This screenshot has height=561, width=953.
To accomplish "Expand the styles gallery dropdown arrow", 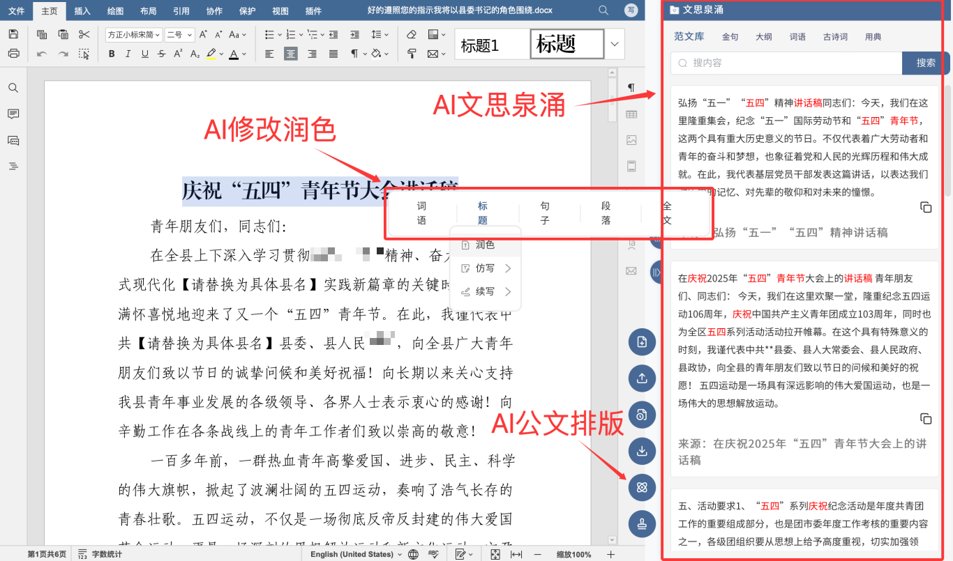I will coord(614,44).
